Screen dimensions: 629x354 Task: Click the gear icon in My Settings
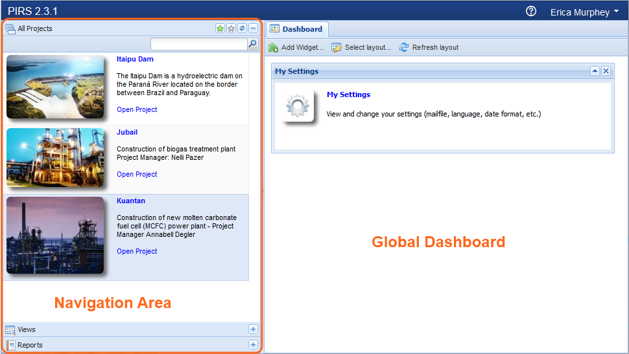(x=297, y=105)
